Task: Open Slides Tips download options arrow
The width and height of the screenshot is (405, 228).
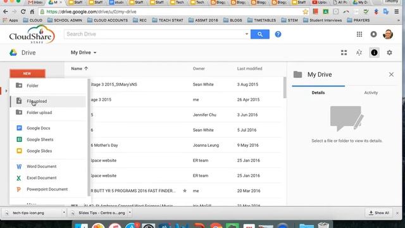Action: (130, 213)
